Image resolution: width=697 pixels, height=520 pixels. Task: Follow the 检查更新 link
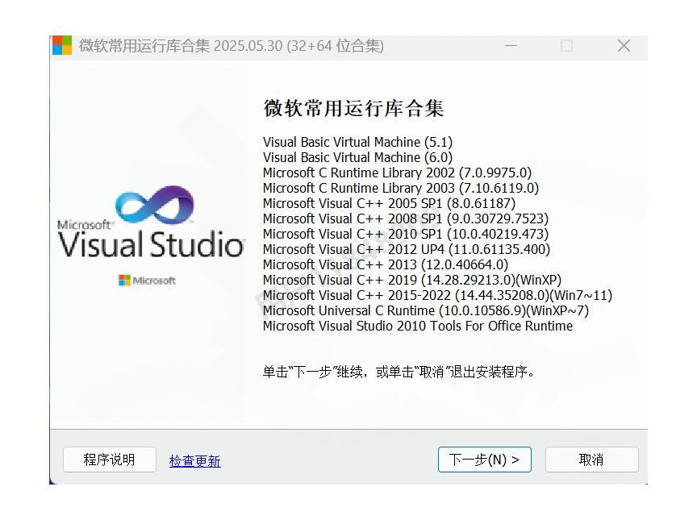point(194,461)
